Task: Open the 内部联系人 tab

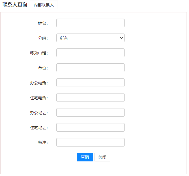Action: (x=44, y=5)
